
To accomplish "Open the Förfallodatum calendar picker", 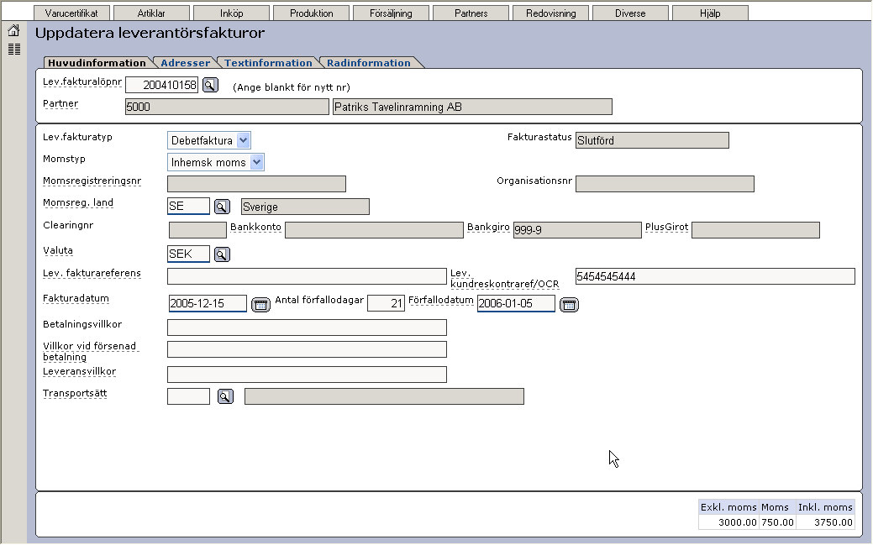I will point(569,304).
